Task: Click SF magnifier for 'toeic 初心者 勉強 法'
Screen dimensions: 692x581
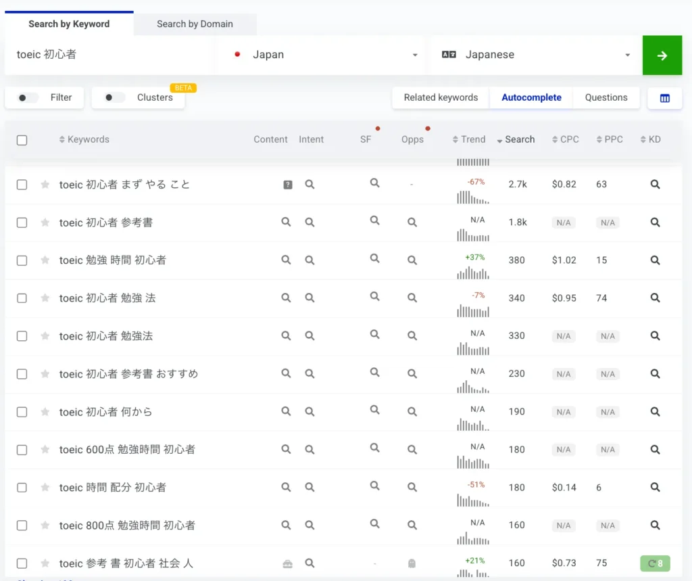Action: coord(374,297)
